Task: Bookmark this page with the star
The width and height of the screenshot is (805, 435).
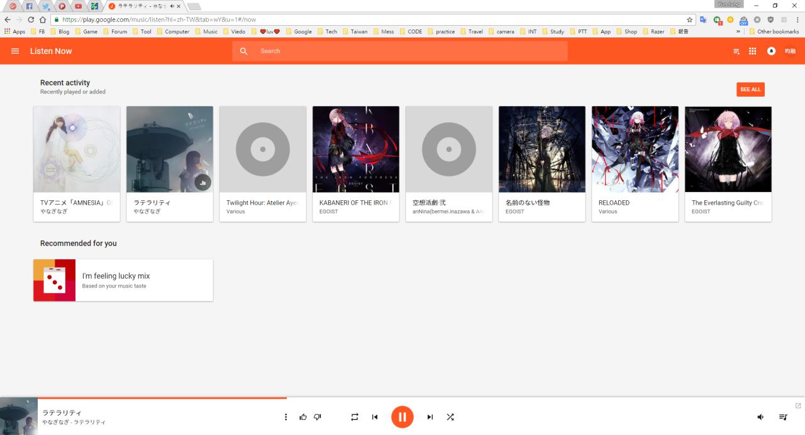Action: pyautogui.click(x=689, y=19)
